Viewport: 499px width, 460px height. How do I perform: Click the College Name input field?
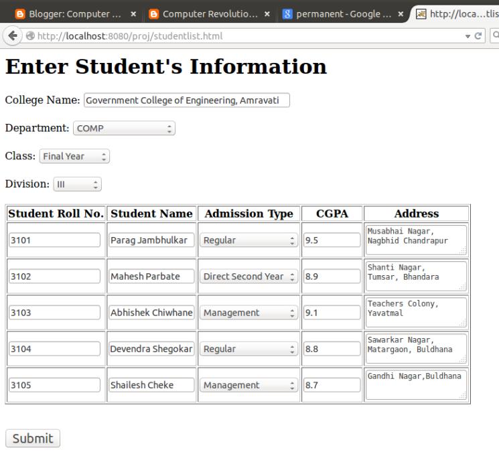click(187, 100)
